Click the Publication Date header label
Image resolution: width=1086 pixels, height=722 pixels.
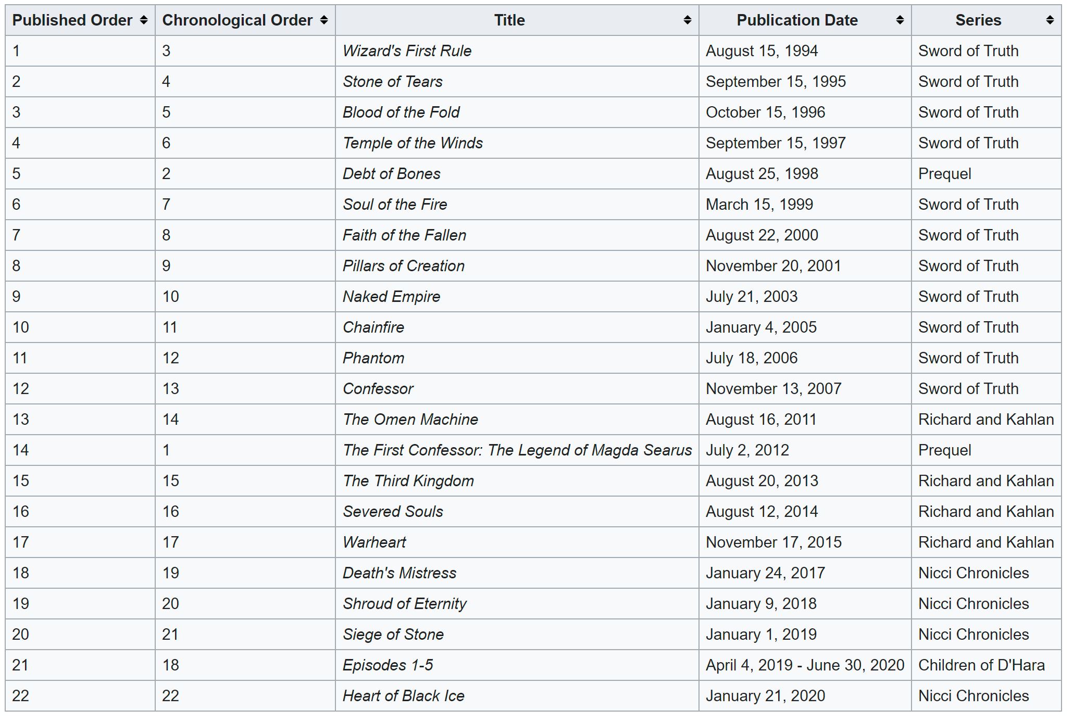[x=797, y=20]
